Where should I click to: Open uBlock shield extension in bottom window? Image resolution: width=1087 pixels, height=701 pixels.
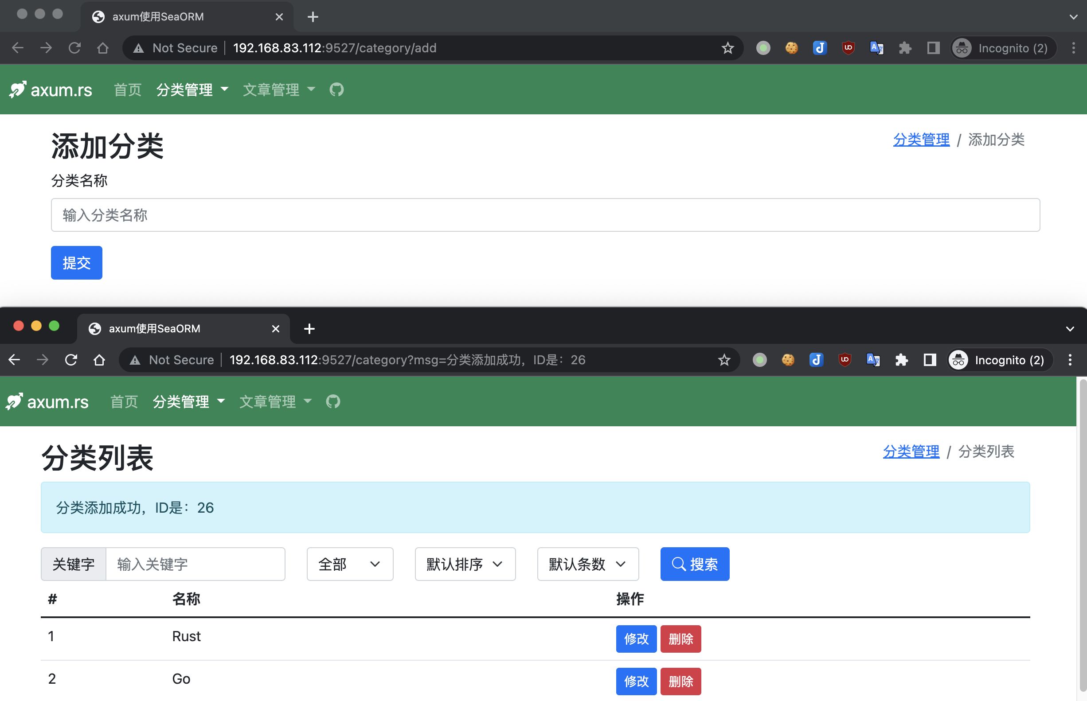click(844, 360)
